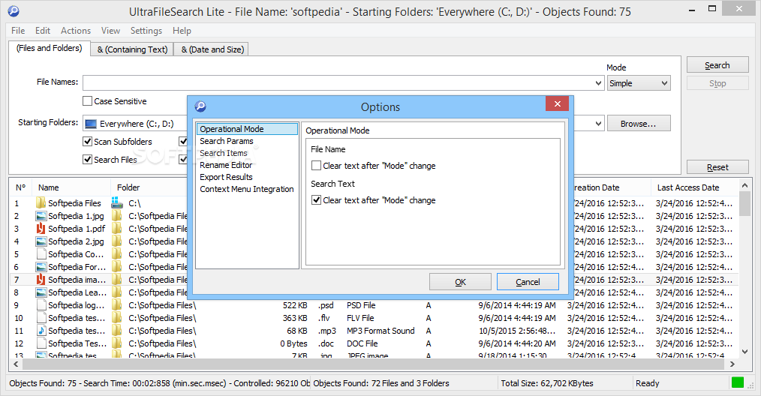Toggle the partially hidden checkbox beside Scan Subfolders
Screen dimensions: 761x396
(x=183, y=141)
